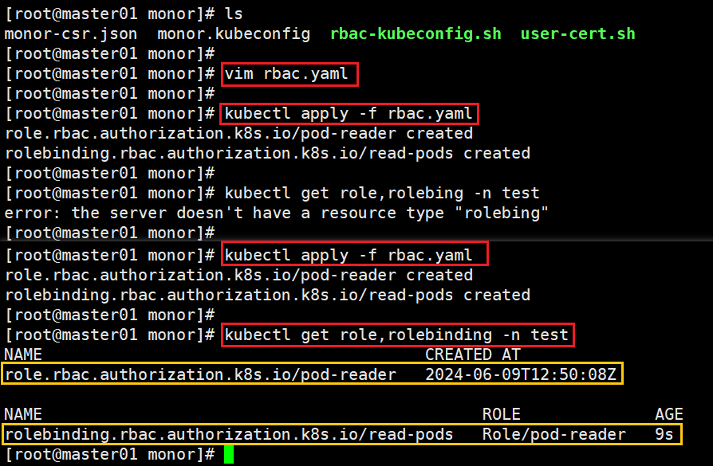This screenshot has width=713, height=466.
Task: Select the monor.kubeconfig file name
Action: pos(234,33)
